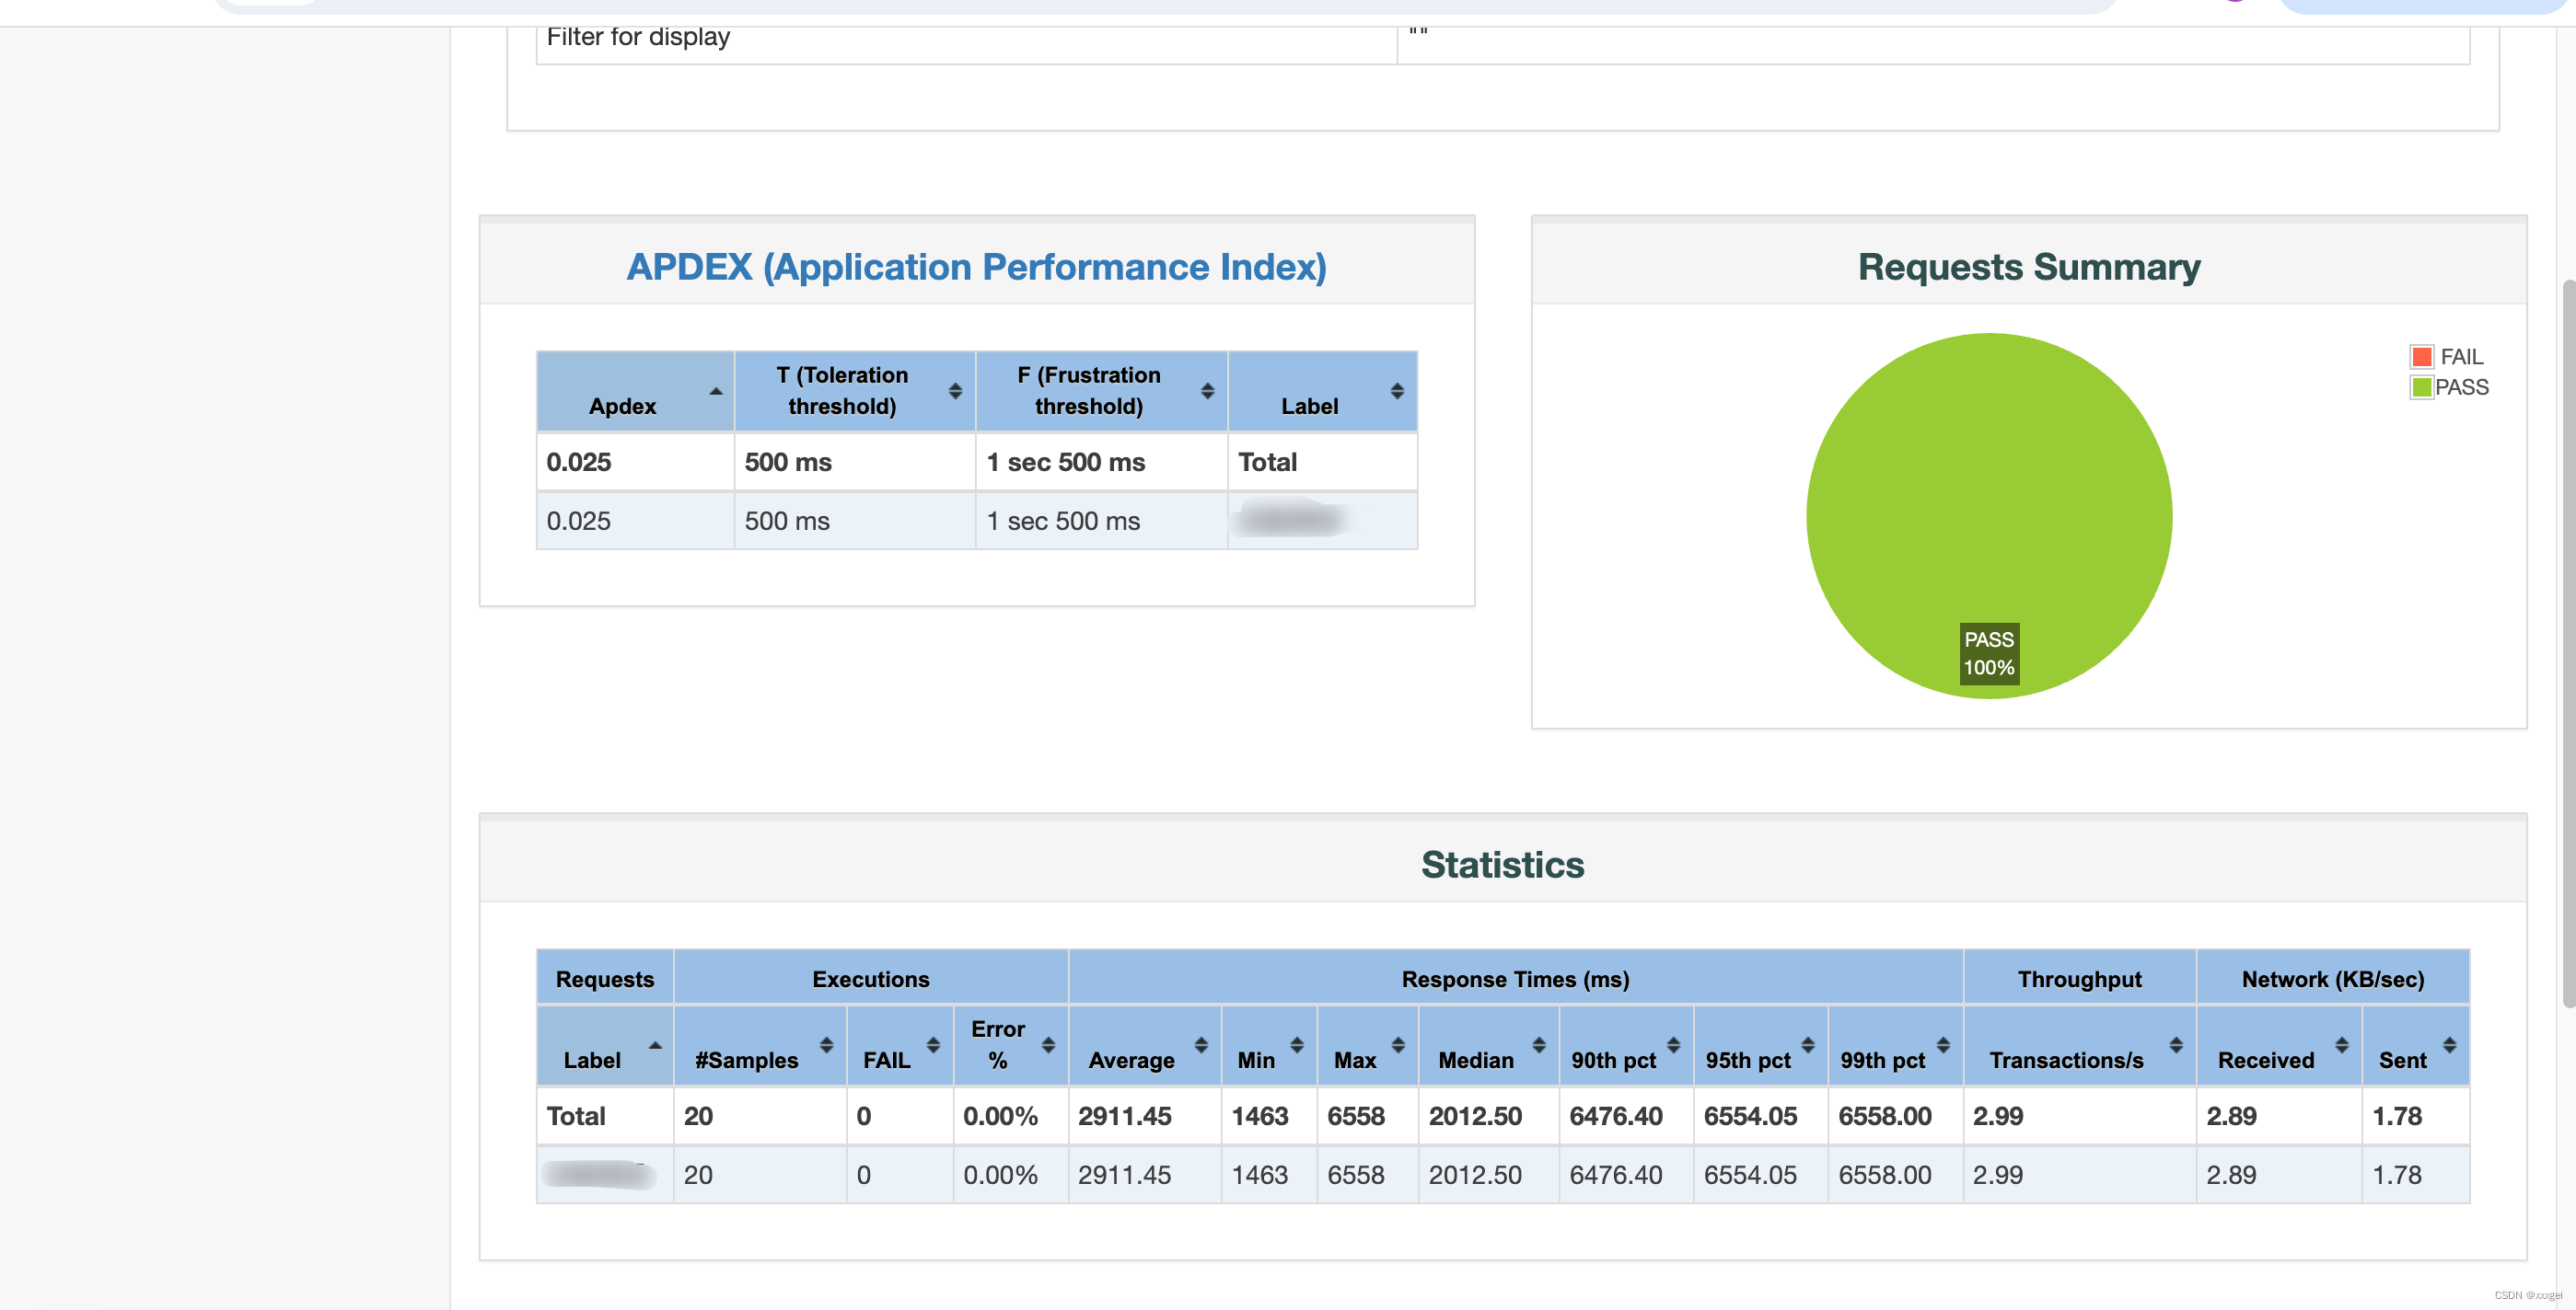Sort Statistics by Received arrow
The height and width of the screenshot is (1310, 2576).
(x=2341, y=1045)
